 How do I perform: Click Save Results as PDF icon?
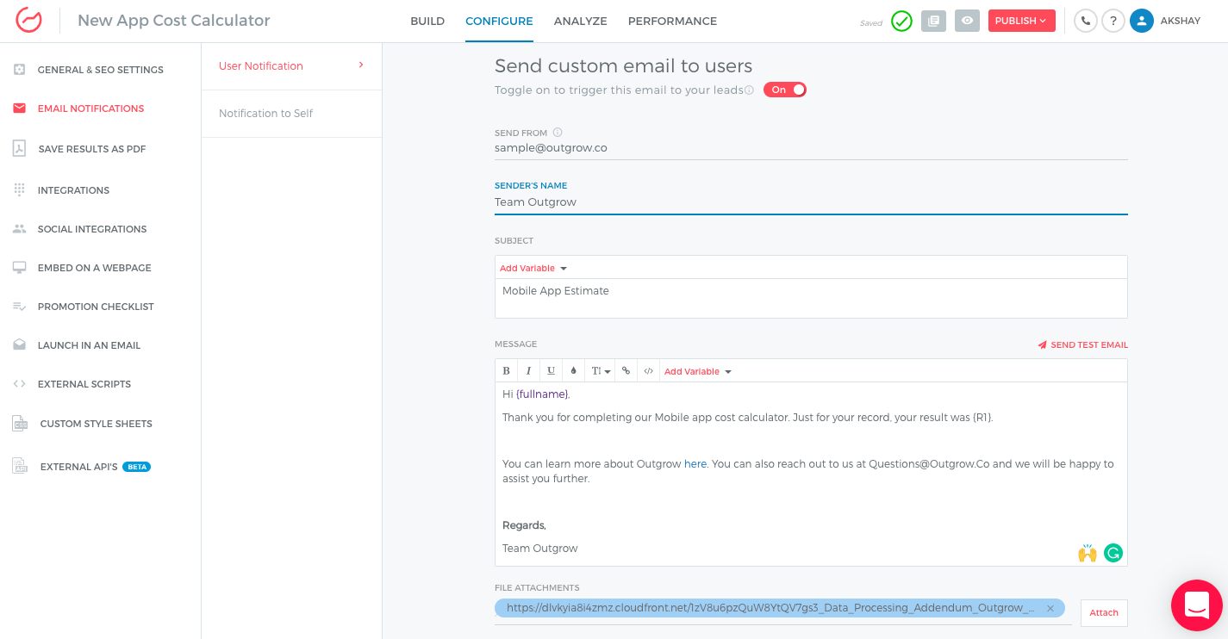coord(19,149)
